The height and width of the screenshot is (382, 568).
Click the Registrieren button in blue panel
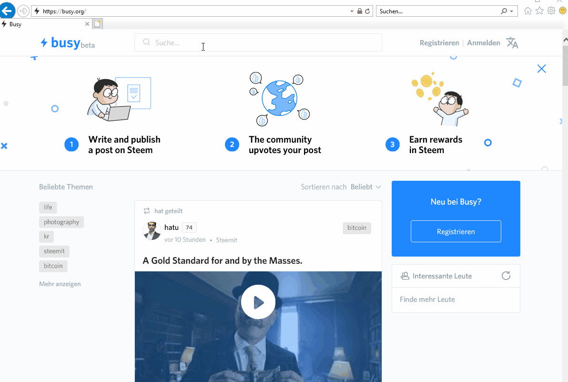click(456, 231)
